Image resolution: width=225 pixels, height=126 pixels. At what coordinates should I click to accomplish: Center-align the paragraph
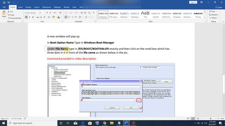coord(69,17)
